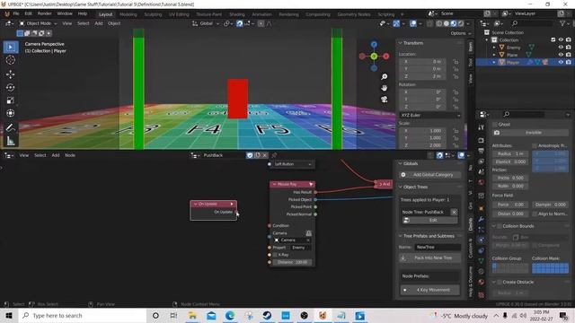
Task: Click the Invisible button in physics panel
Action: [x=531, y=133]
